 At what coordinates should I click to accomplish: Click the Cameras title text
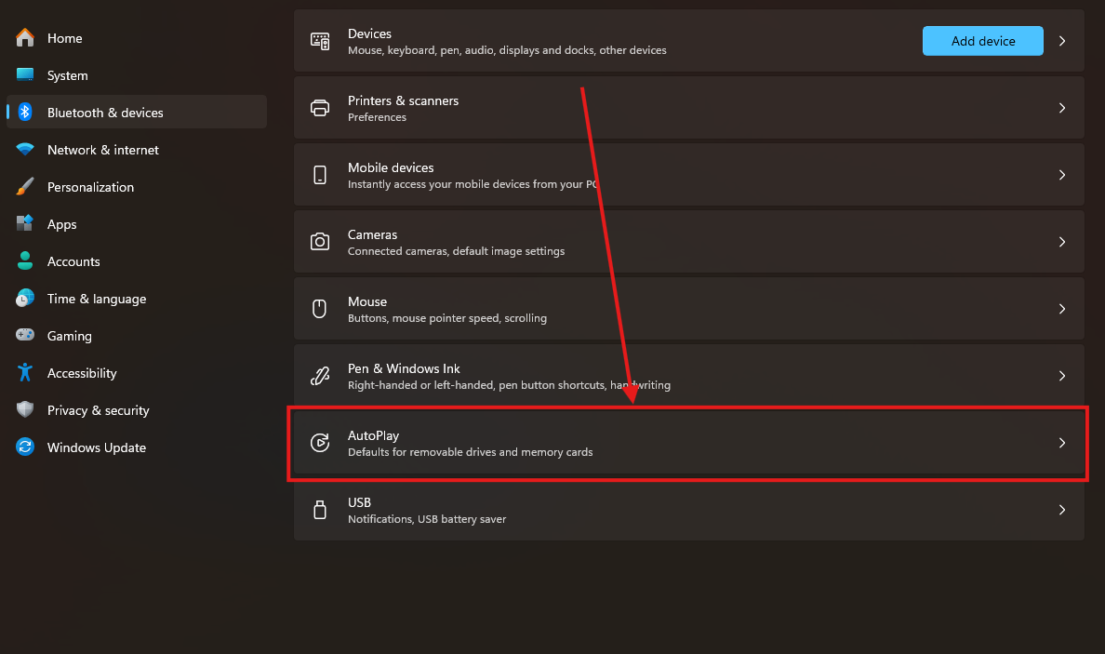pyautogui.click(x=372, y=234)
